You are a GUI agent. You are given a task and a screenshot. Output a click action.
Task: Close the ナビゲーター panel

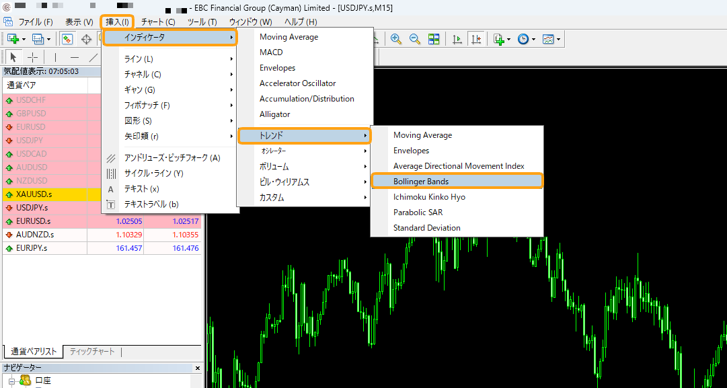[198, 368]
